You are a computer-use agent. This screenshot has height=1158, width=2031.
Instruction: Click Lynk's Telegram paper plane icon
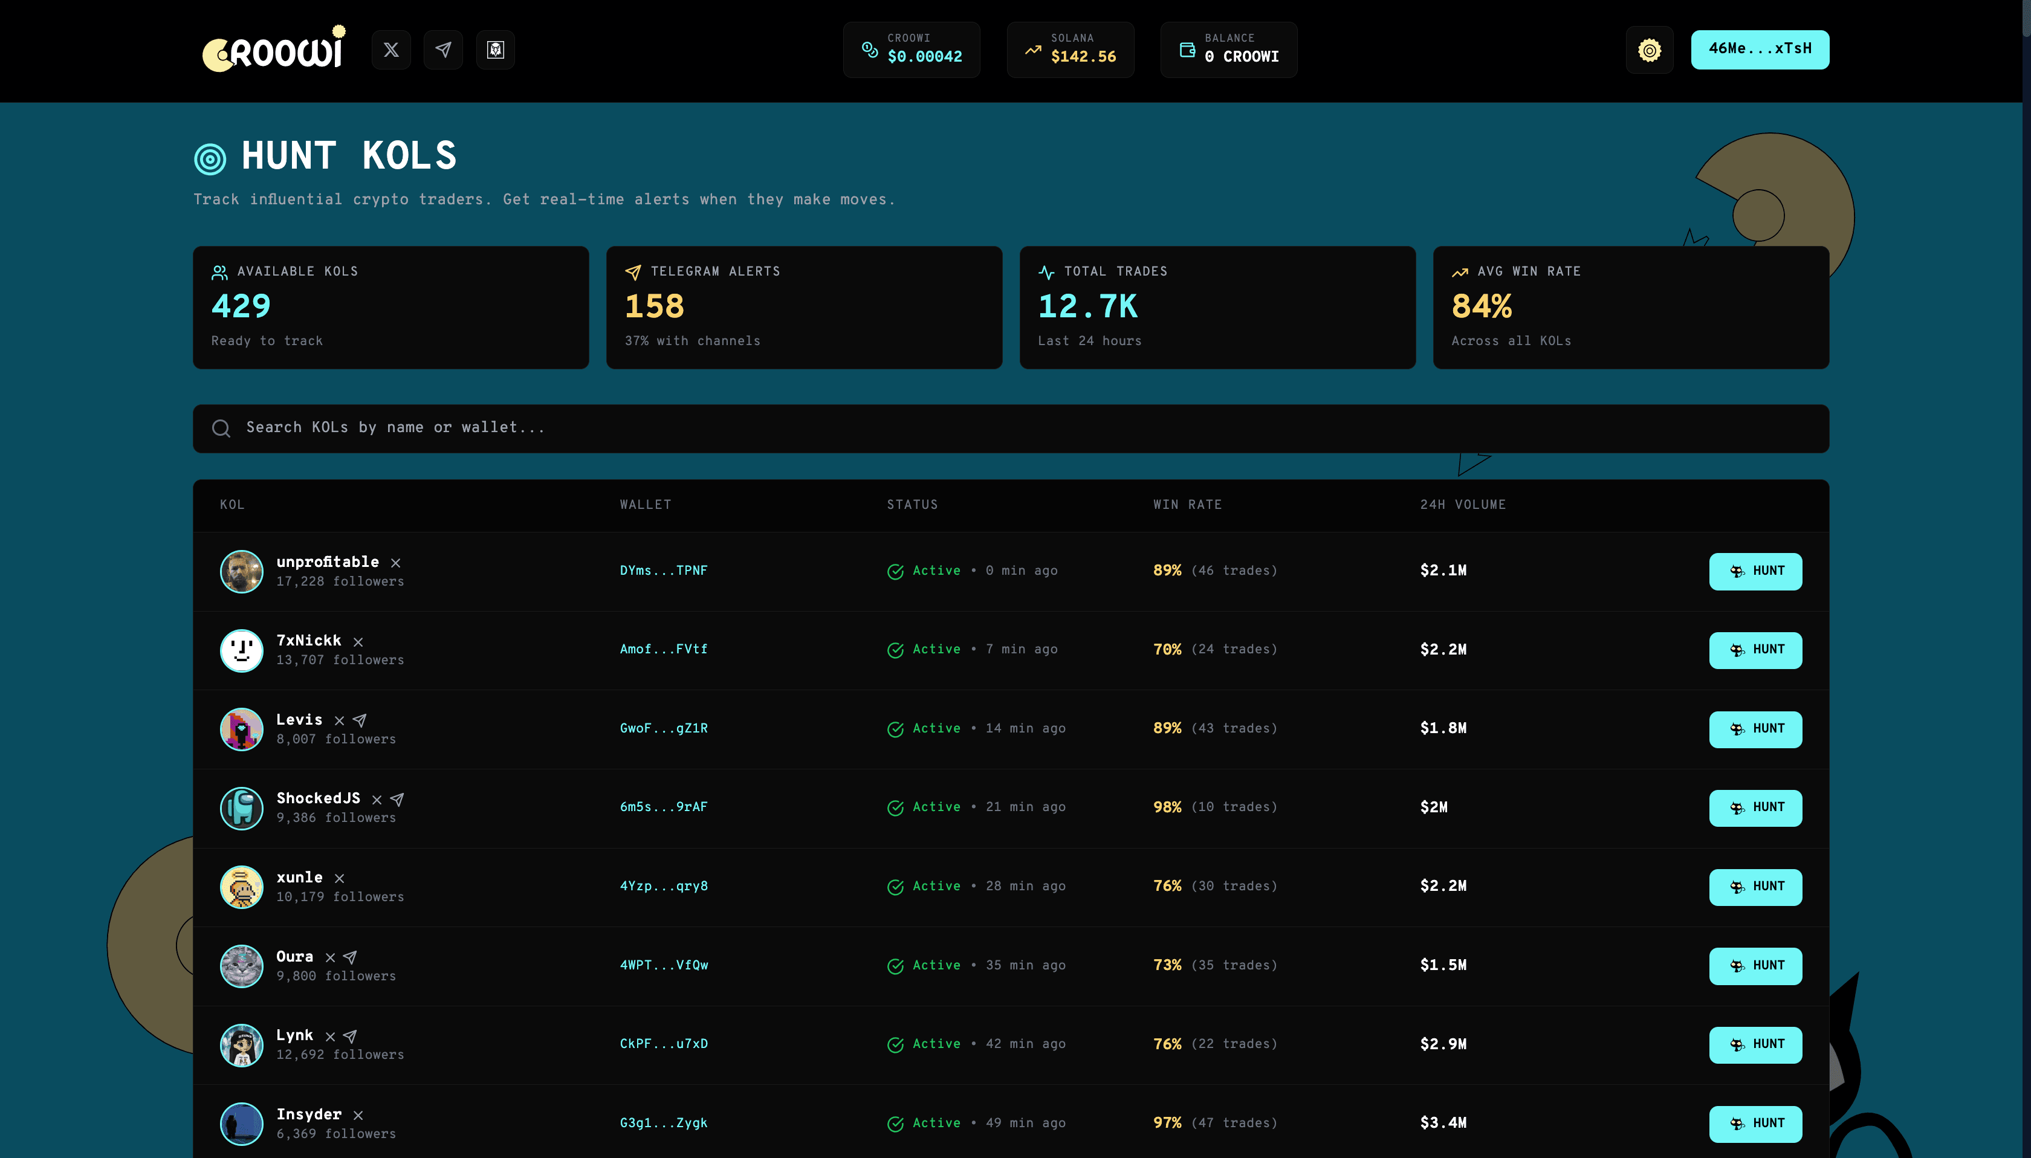pyautogui.click(x=351, y=1037)
